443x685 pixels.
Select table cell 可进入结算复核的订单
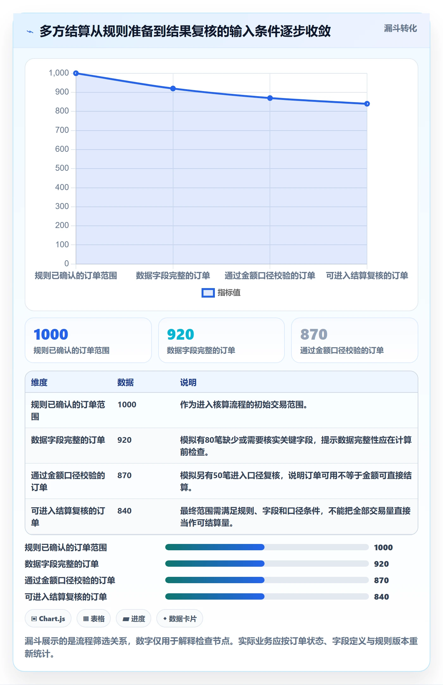click(68, 517)
